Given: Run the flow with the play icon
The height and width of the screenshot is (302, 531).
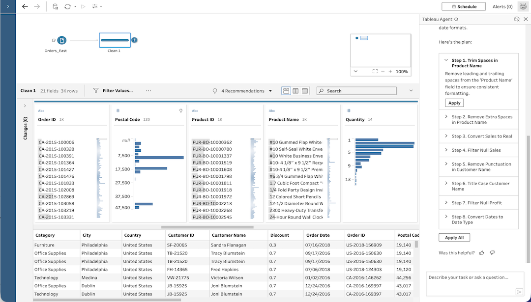Looking at the screenshot, I should click(x=83, y=6).
